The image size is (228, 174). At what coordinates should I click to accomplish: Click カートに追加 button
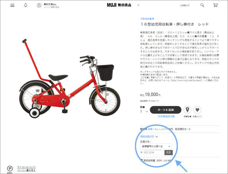[x=166, y=110]
